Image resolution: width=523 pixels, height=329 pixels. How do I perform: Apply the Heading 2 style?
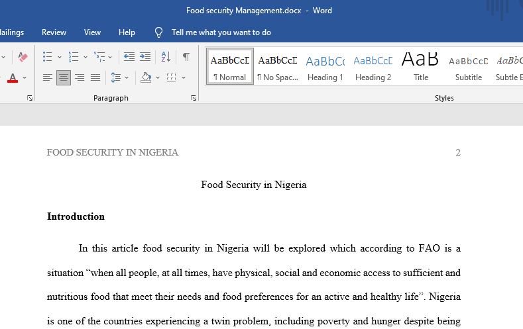(x=373, y=66)
